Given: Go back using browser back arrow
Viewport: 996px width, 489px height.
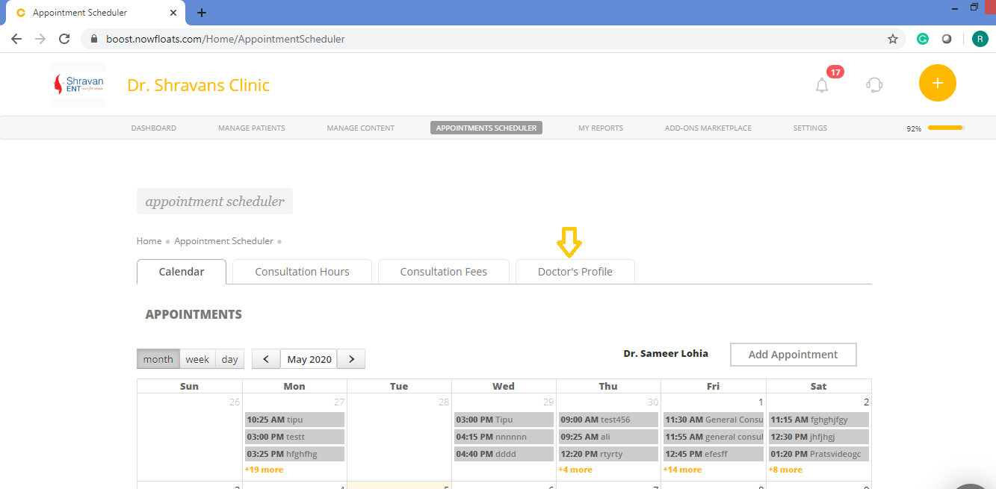Looking at the screenshot, I should pos(16,39).
